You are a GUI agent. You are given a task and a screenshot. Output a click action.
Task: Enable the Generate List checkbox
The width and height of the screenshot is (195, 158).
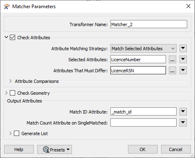click(16, 134)
